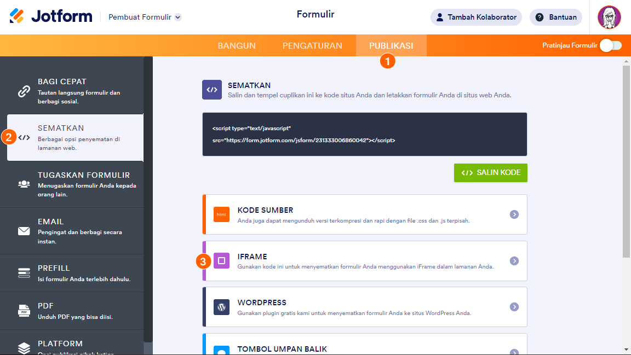
Task: Click the Bantuan question mark icon
Action: pyautogui.click(x=540, y=18)
